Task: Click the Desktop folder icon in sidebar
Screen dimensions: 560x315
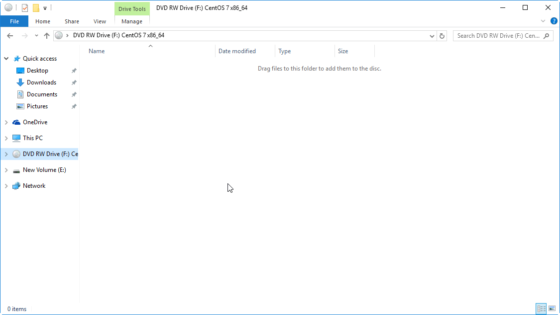Action: (x=20, y=71)
